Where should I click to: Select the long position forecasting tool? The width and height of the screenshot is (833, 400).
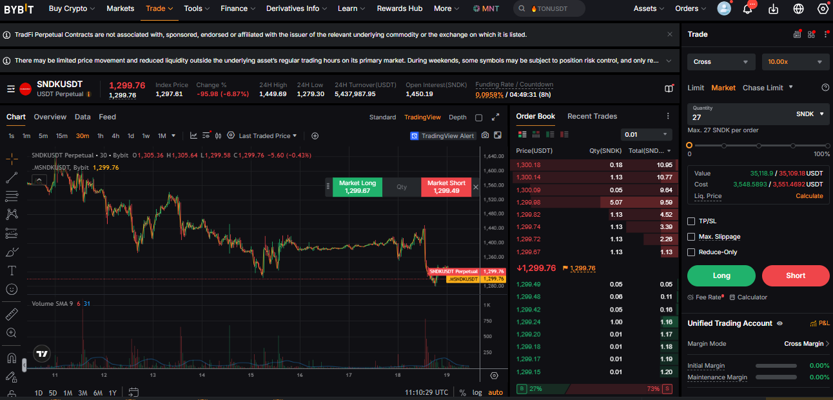pos(12,233)
